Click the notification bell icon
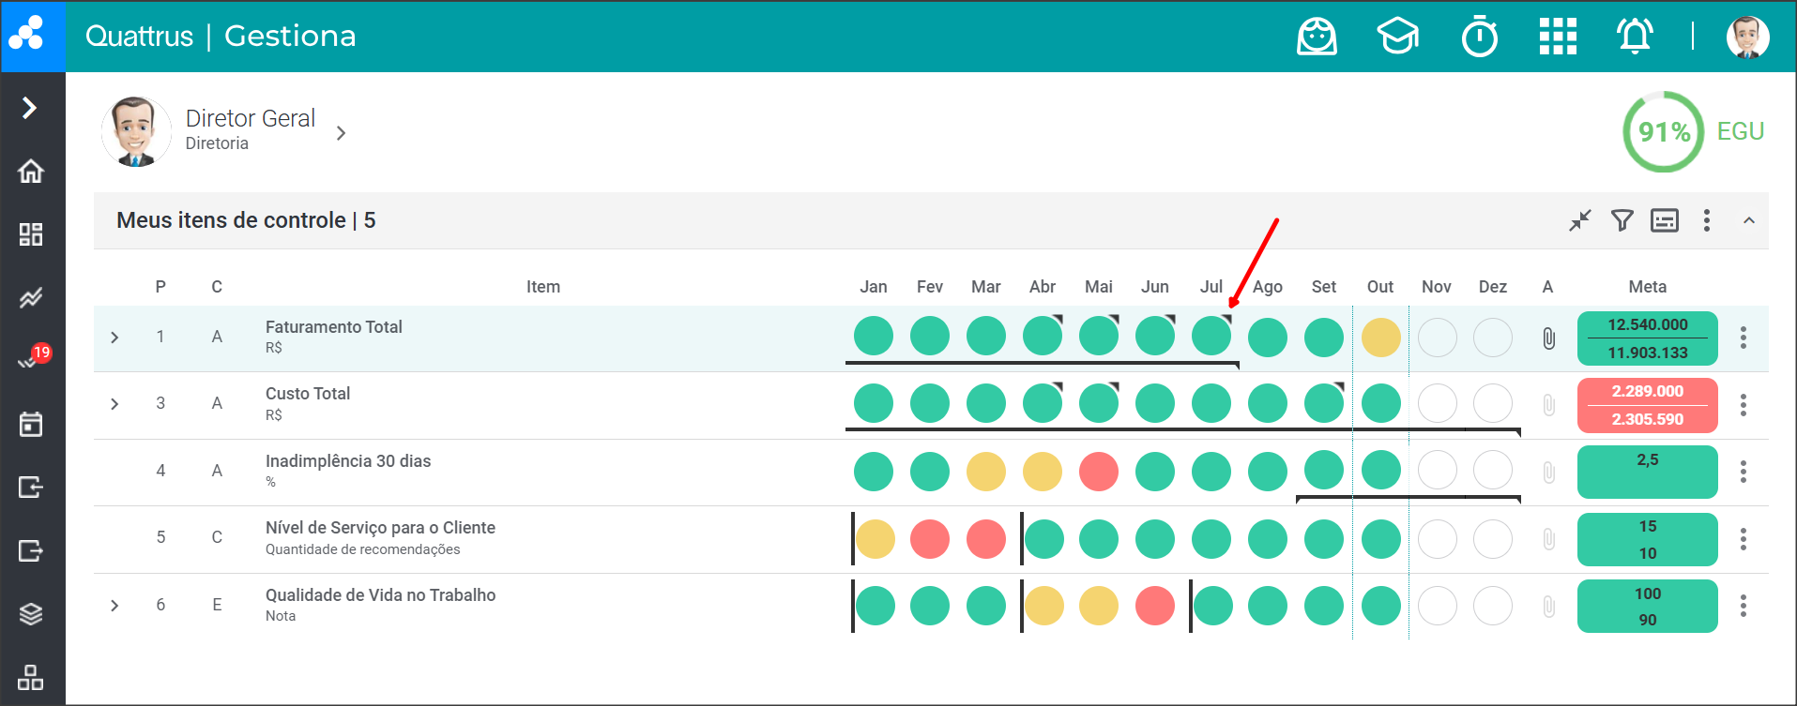 click(1634, 37)
